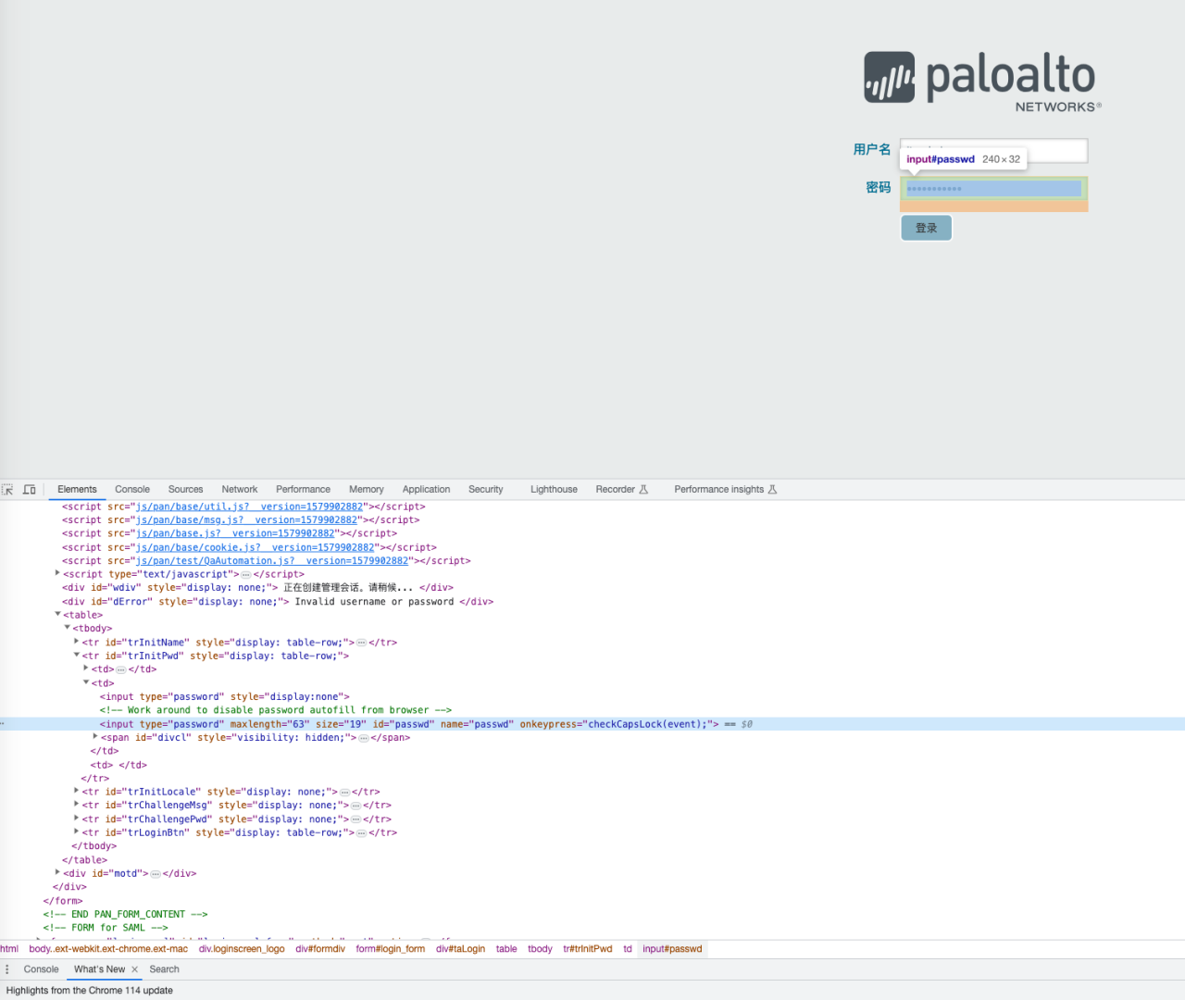Open the drawer Search tab
This screenshot has height=1000, width=1185.
[165, 969]
